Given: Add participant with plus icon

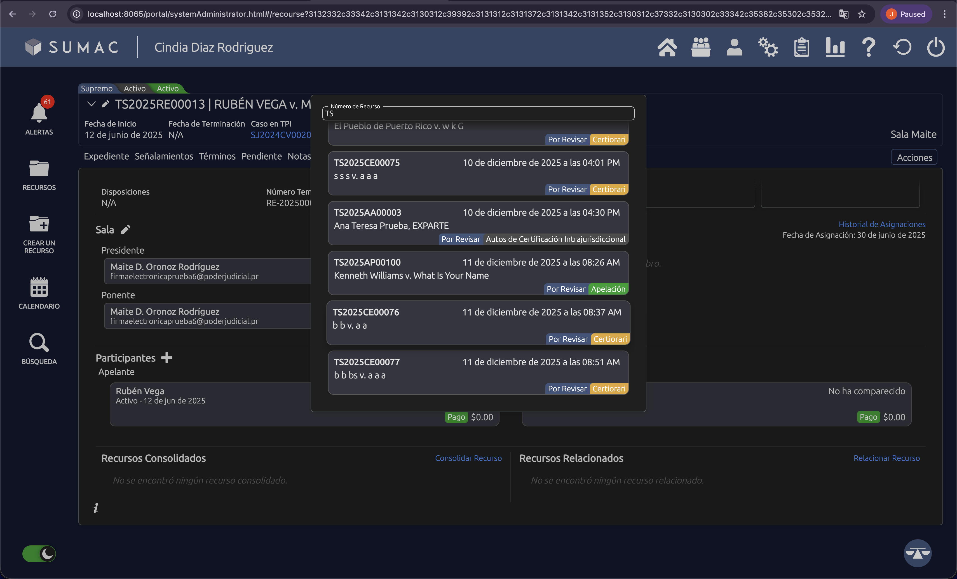Looking at the screenshot, I should 166,358.
